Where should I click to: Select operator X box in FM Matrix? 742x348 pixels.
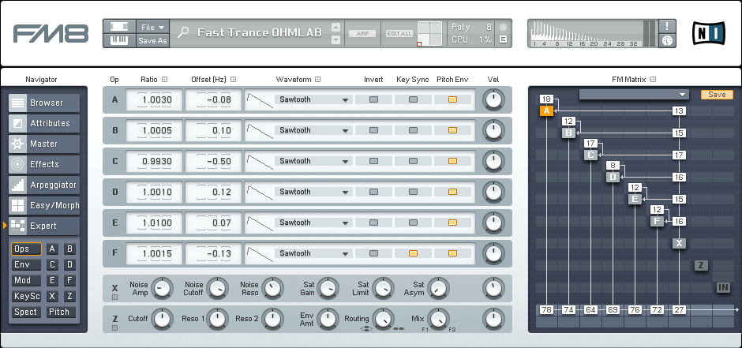pyautogui.click(x=679, y=243)
